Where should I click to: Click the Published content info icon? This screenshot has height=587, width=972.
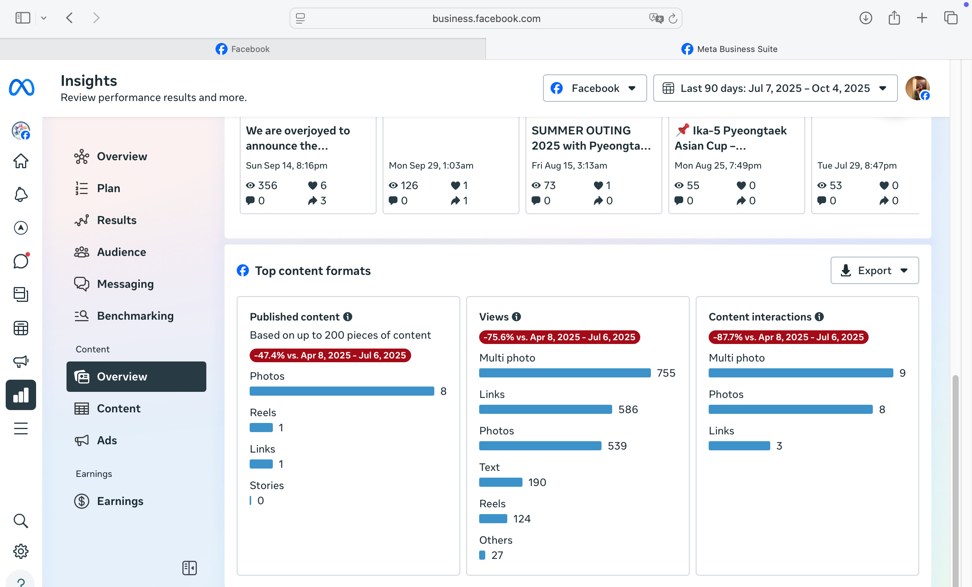pyautogui.click(x=348, y=317)
